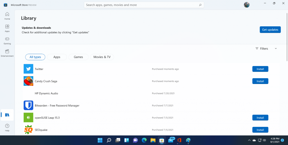Click the OneDrive cloud tray icon

coord(254,140)
